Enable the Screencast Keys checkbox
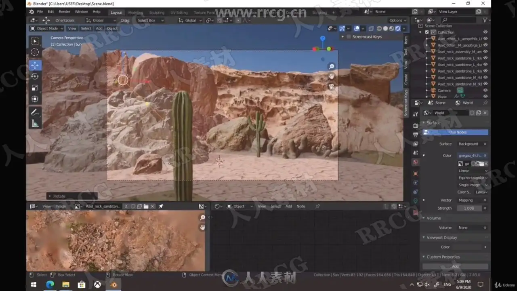The image size is (517, 291). (349, 37)
